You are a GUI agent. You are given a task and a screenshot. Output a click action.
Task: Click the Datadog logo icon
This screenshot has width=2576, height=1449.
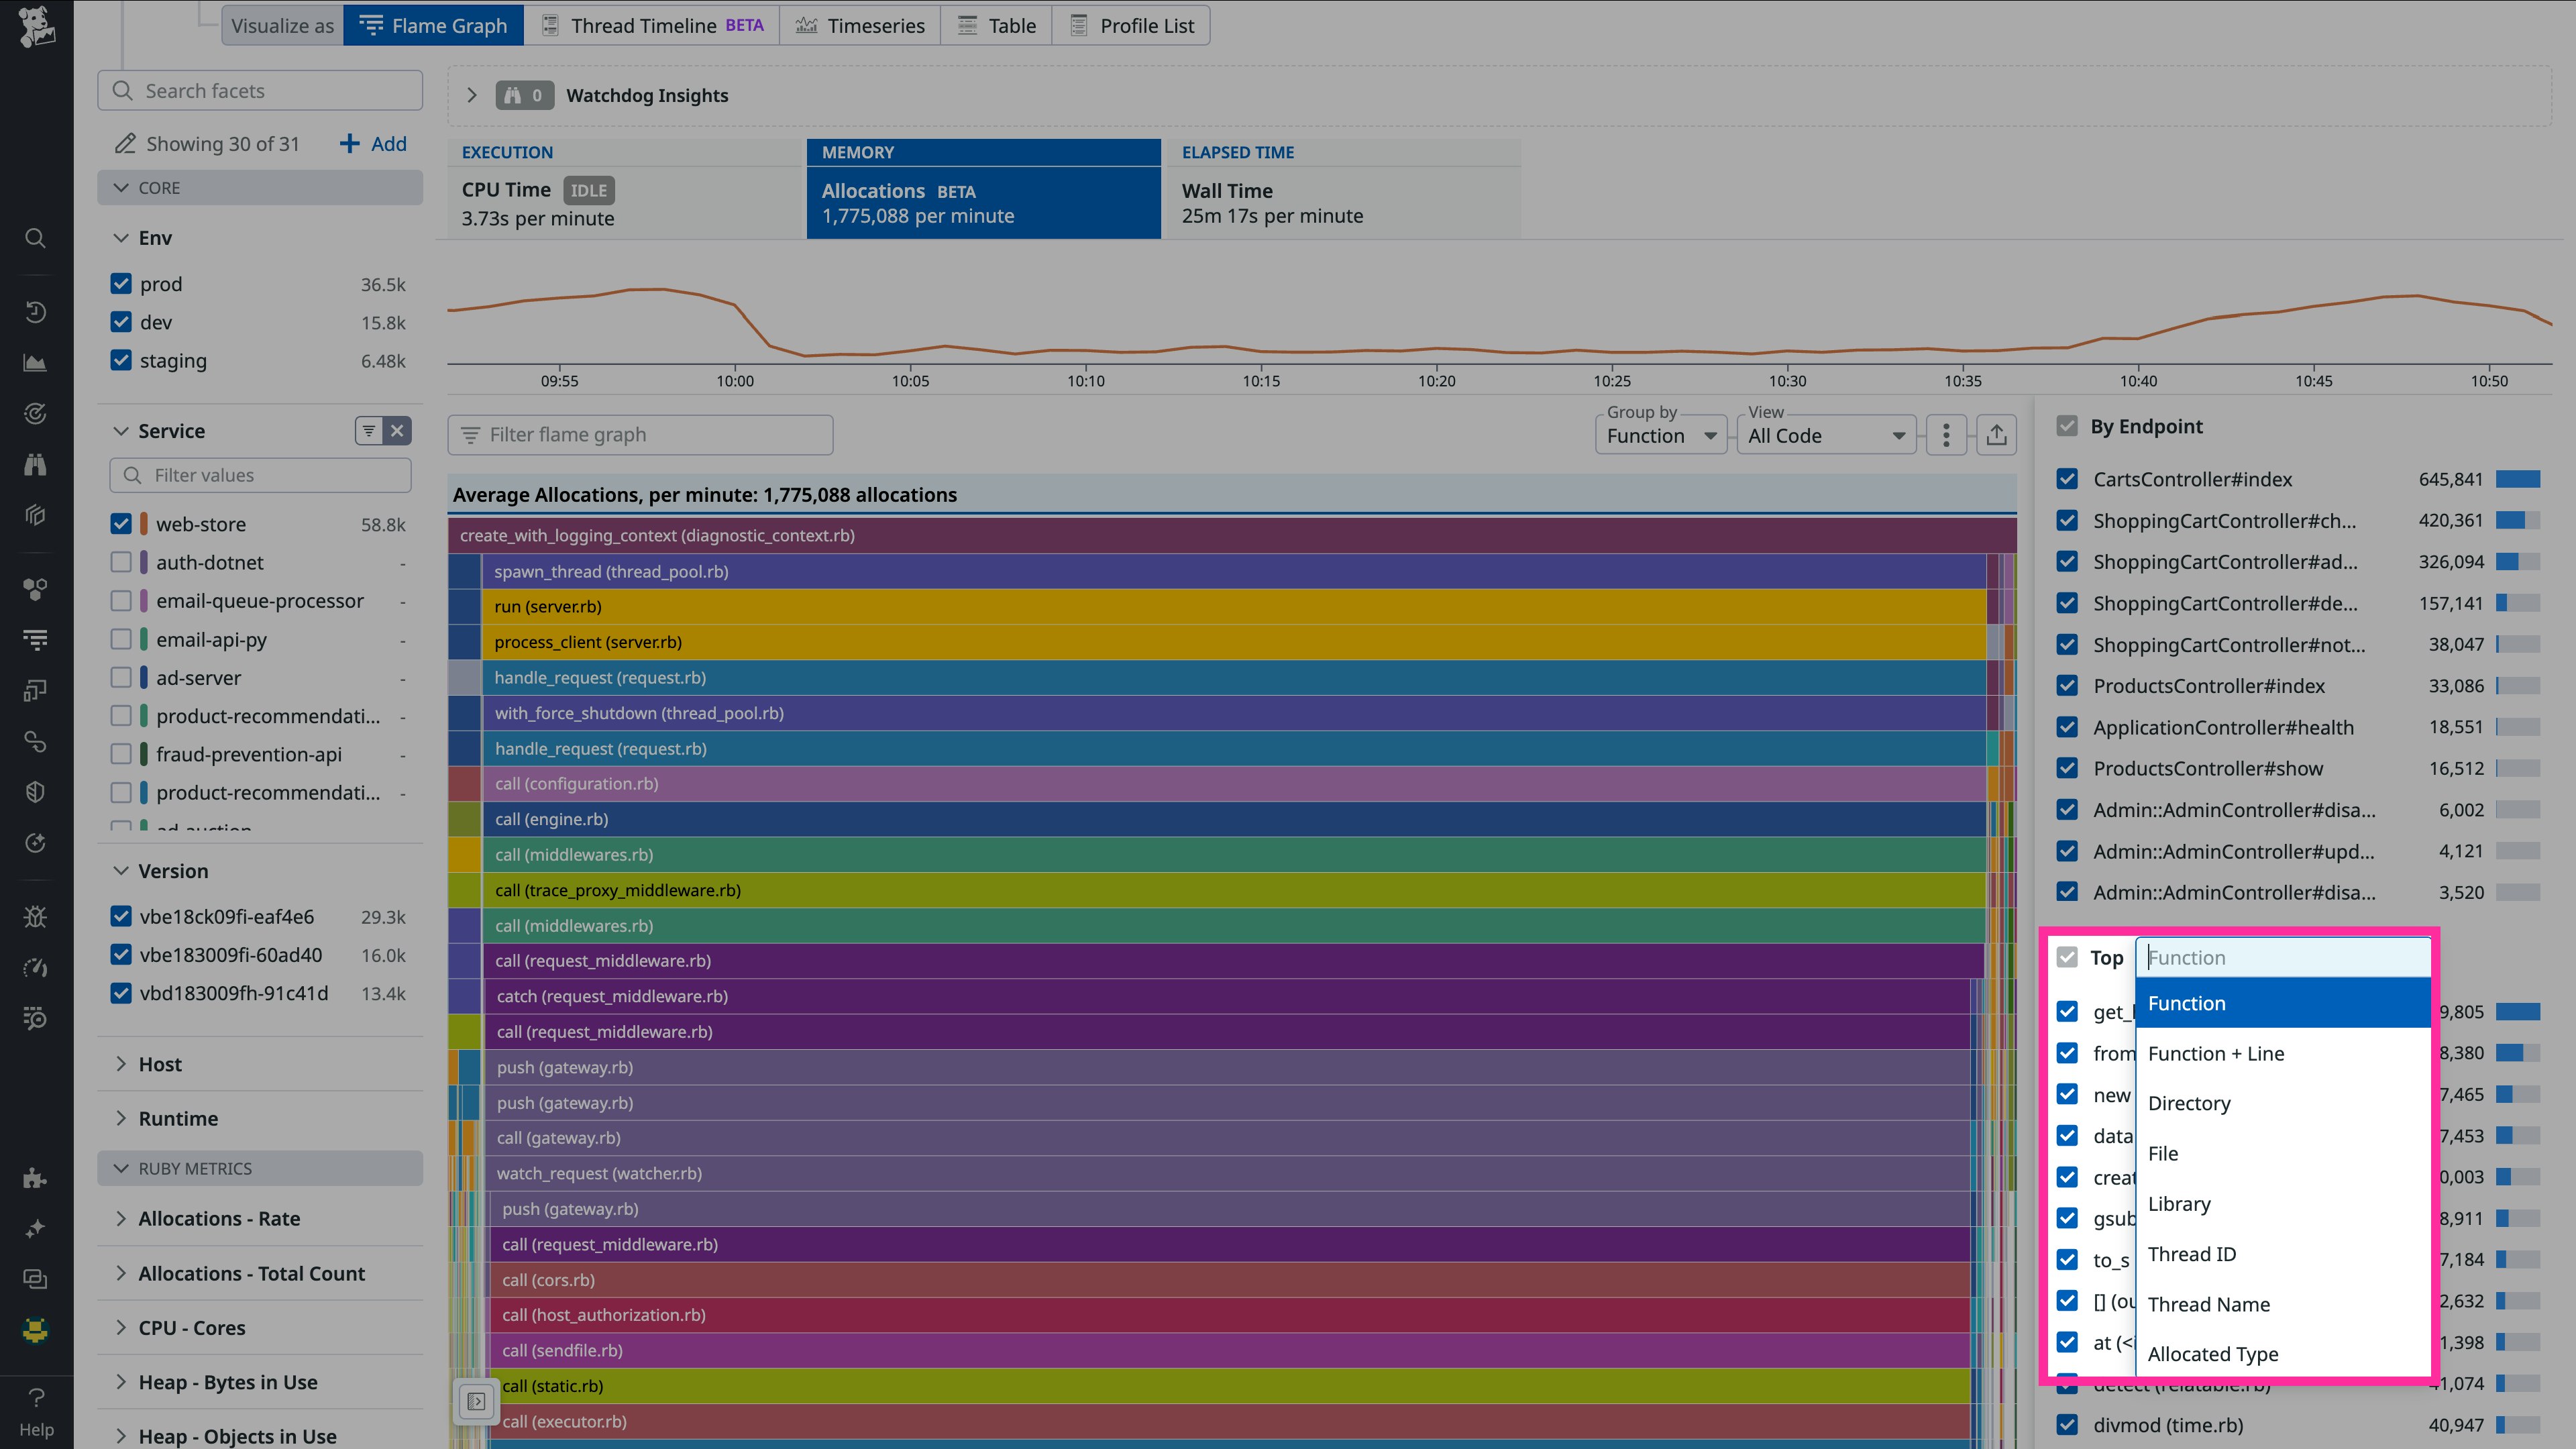[36, 27]
